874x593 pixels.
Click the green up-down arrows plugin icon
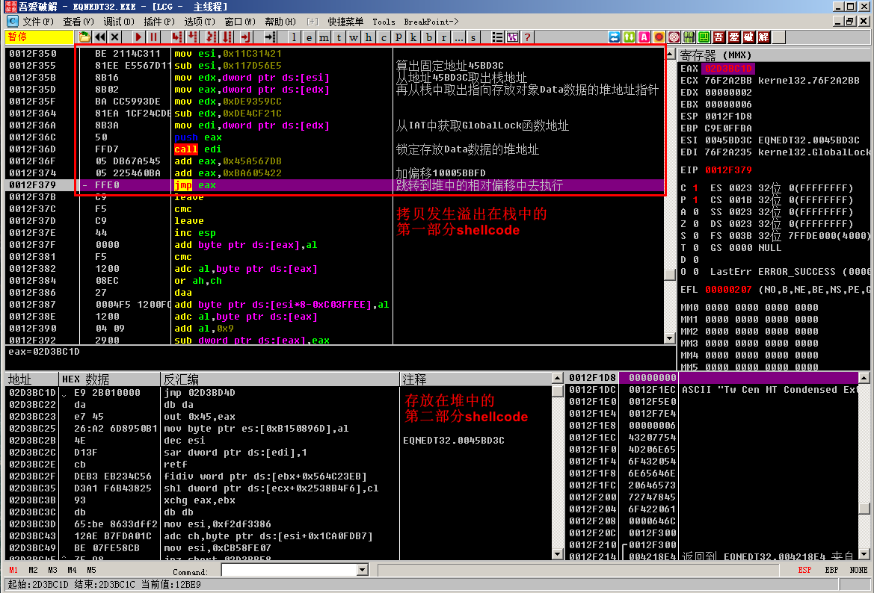click(x=630, y=37)
